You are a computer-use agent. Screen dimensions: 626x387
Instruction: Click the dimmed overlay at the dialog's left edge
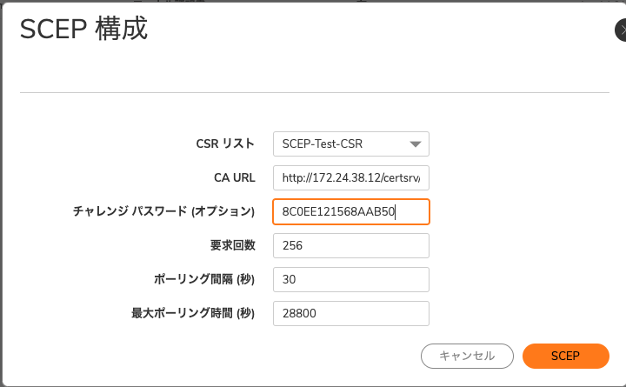(1, 195)
